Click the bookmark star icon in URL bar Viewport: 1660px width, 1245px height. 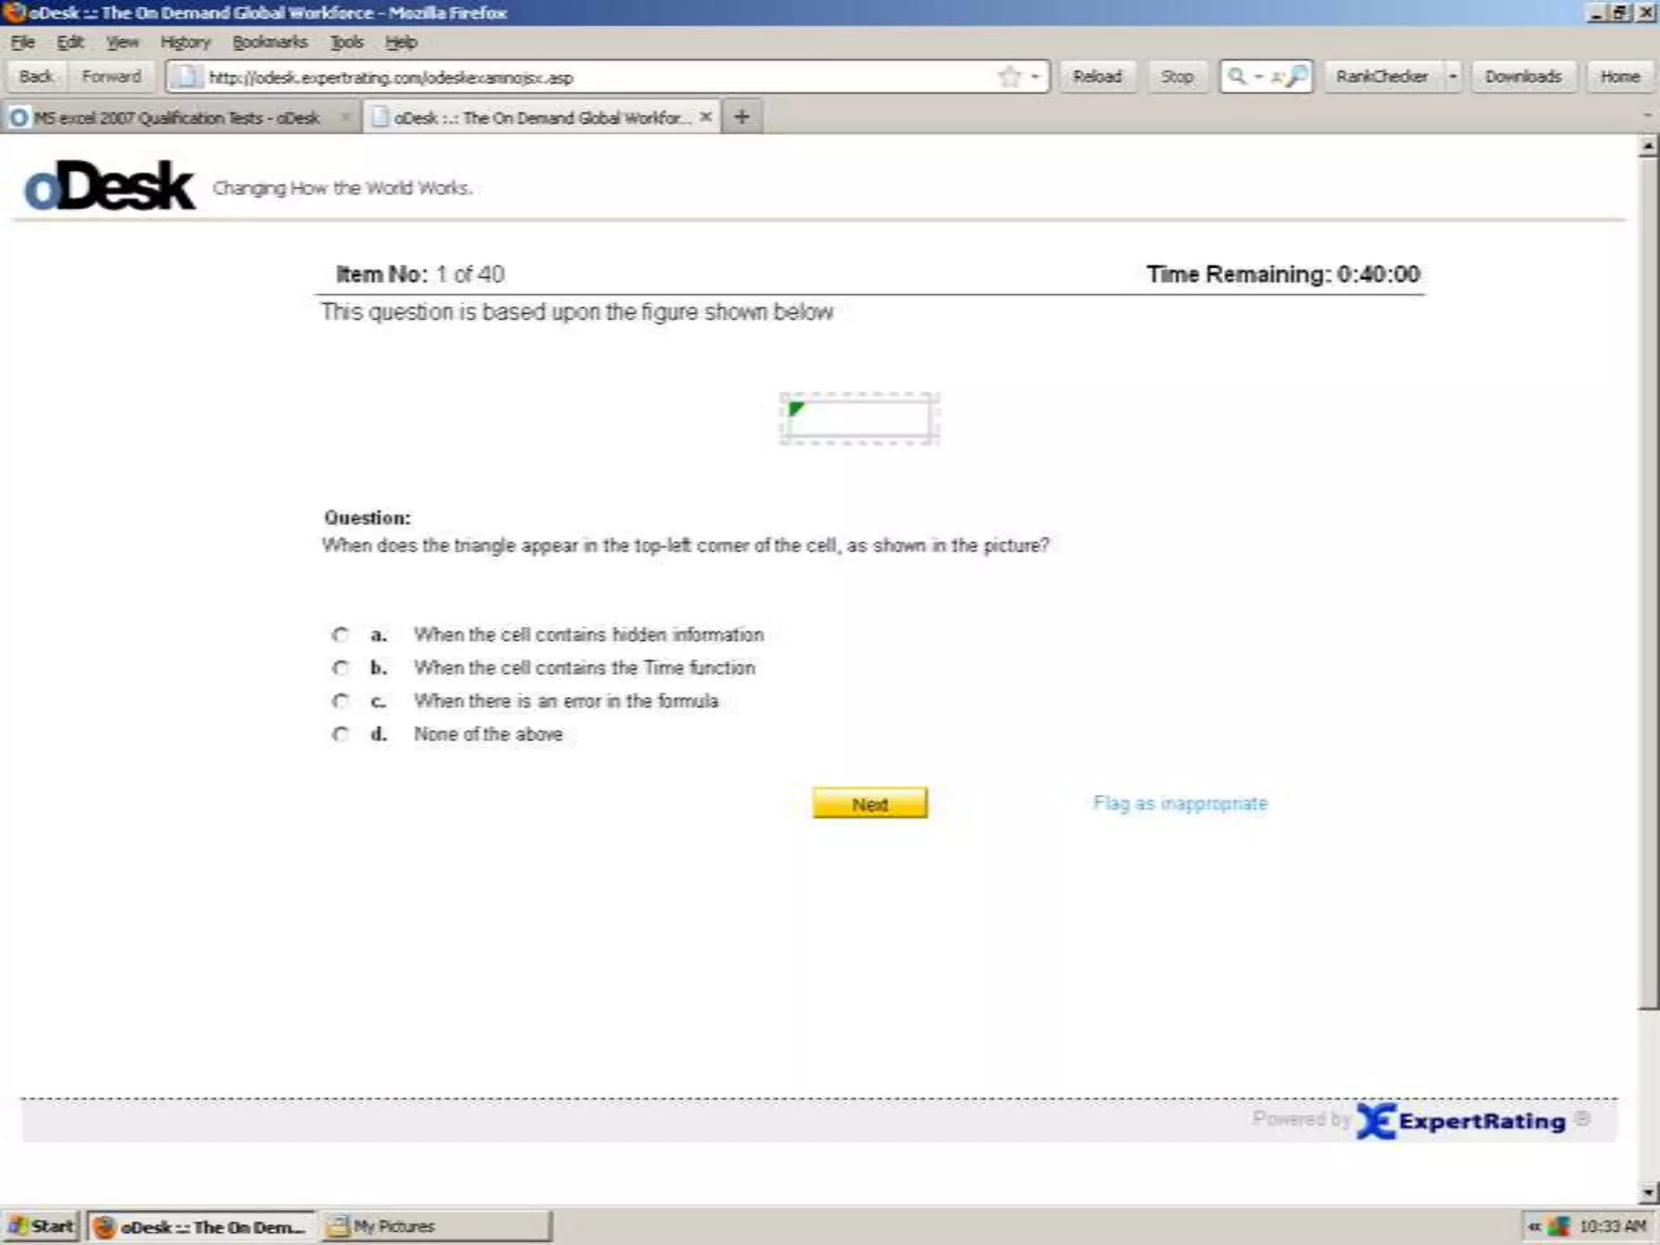click(x=1009, y=77)
